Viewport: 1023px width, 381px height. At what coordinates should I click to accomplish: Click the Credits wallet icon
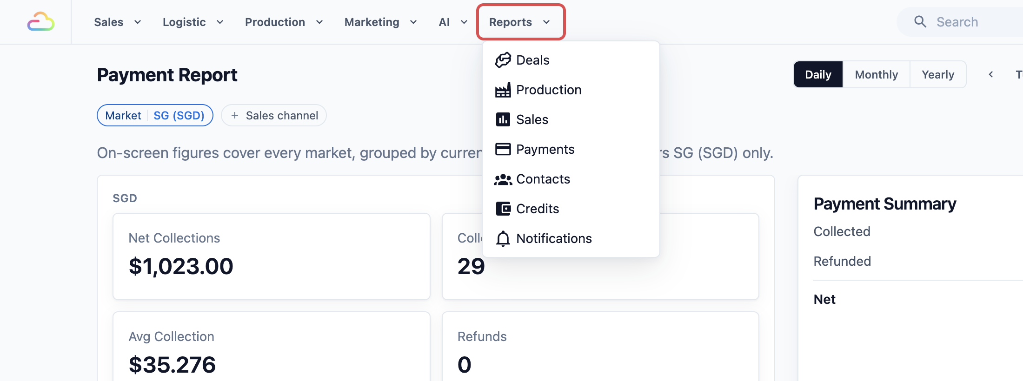pos(503,209)
